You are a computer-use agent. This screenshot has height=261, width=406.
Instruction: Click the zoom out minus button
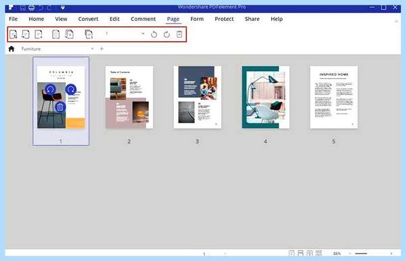click(x=350, y=254)
